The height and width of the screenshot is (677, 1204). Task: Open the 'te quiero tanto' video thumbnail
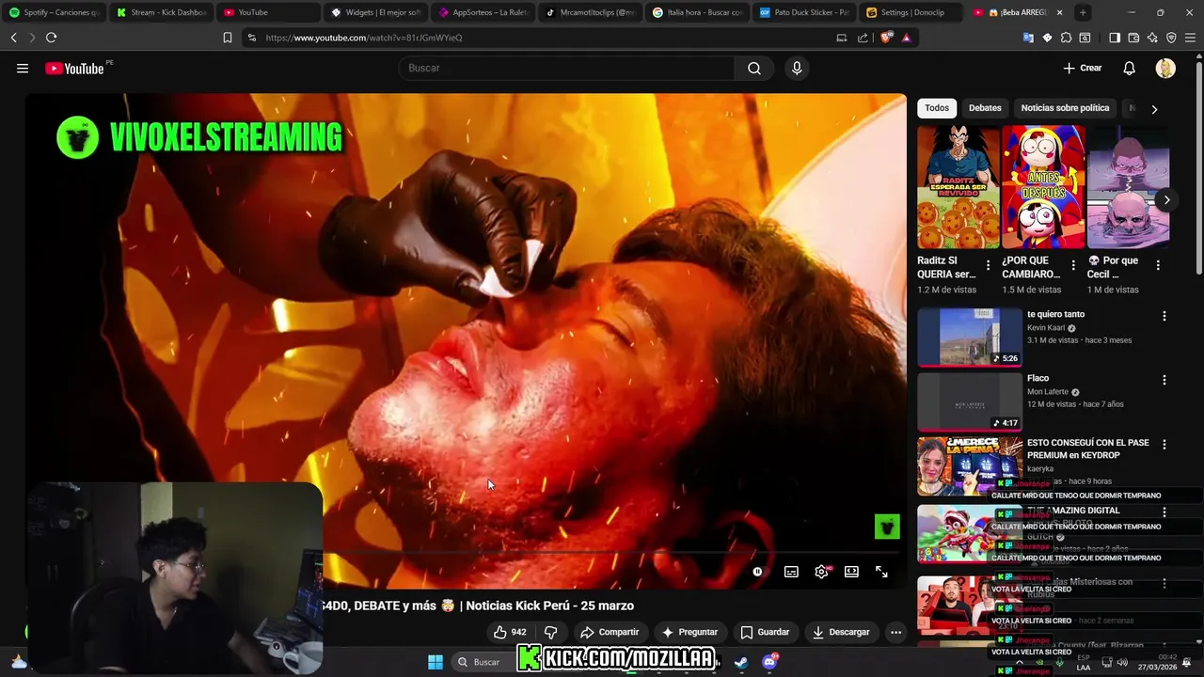(970, 338)
